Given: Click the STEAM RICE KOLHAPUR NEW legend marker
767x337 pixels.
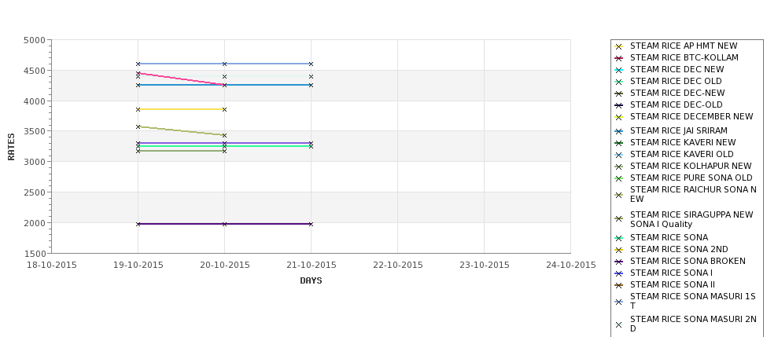Looking at the screenshot, I should (618, 167).
